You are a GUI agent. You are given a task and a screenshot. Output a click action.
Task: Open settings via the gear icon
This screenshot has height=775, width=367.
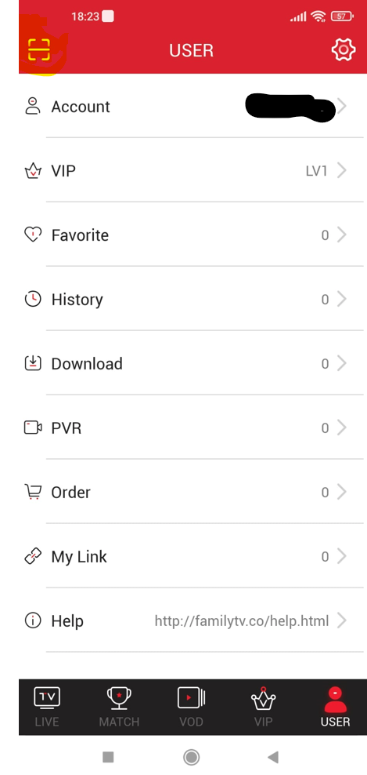click(344, 50)
